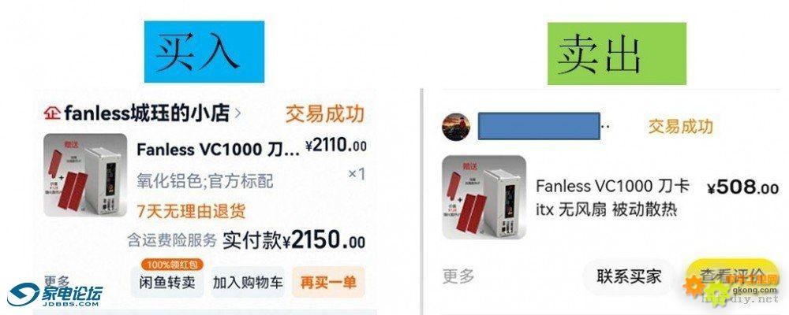Click the 家电论坛 logo watermark

coord(55,295)
